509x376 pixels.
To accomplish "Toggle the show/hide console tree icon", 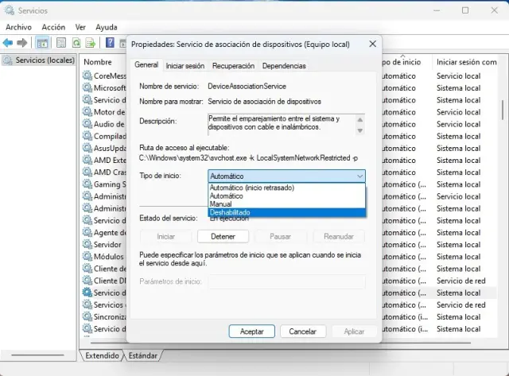I will click(42, 42).
